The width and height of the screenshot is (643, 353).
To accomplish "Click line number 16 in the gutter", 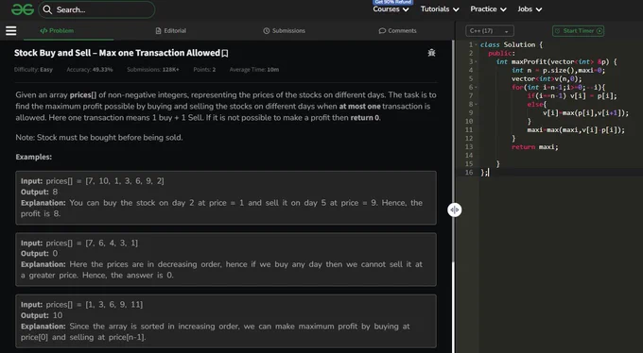I will 469,173.
